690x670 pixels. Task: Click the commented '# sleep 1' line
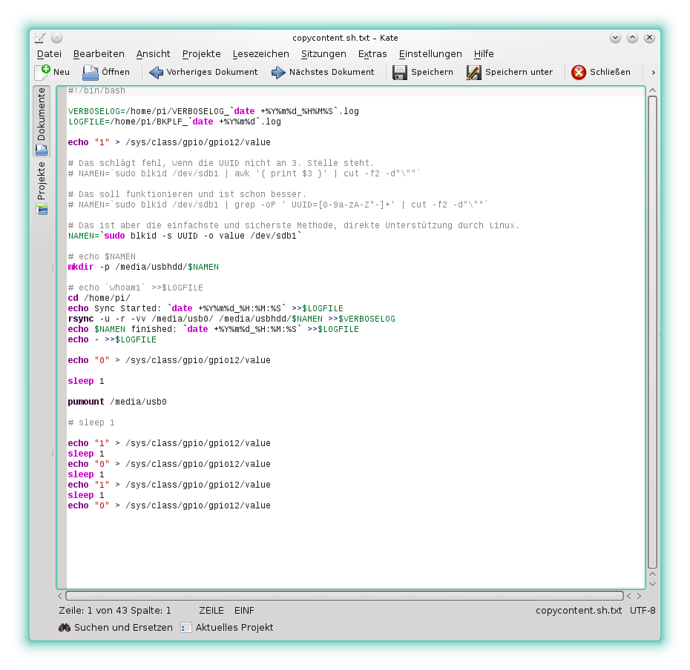click(91, 422)
